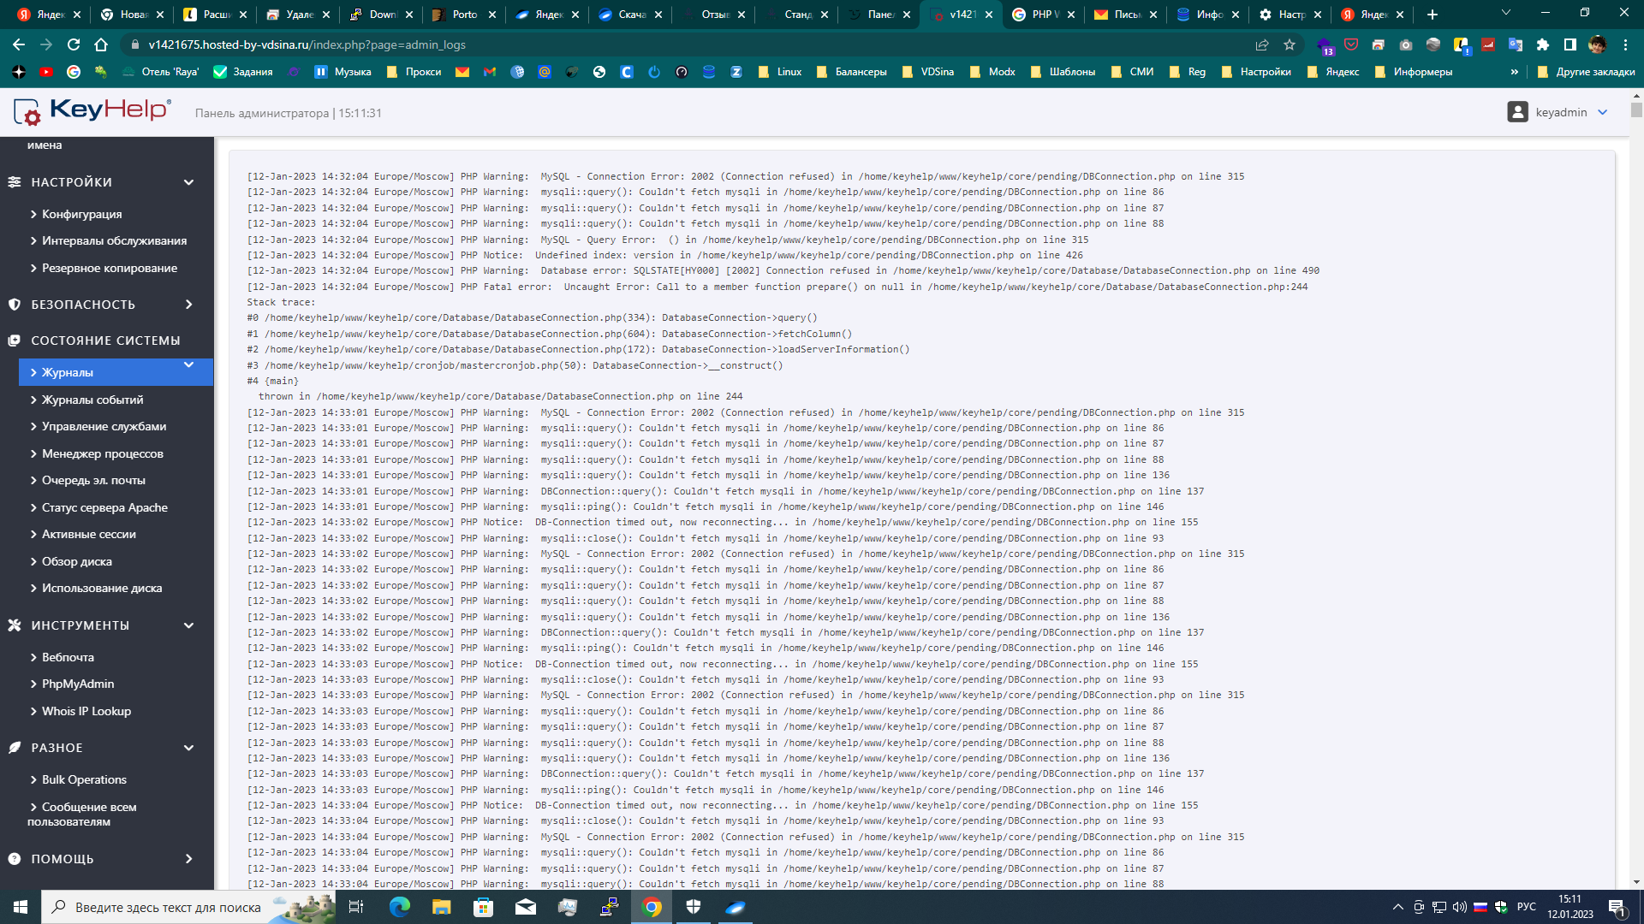Collapse the Настройки sidebar section

[188, 182]
